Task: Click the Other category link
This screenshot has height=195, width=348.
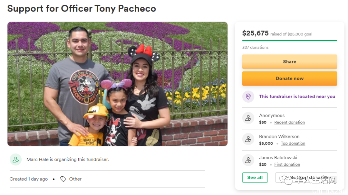Action: coord(75,179)
